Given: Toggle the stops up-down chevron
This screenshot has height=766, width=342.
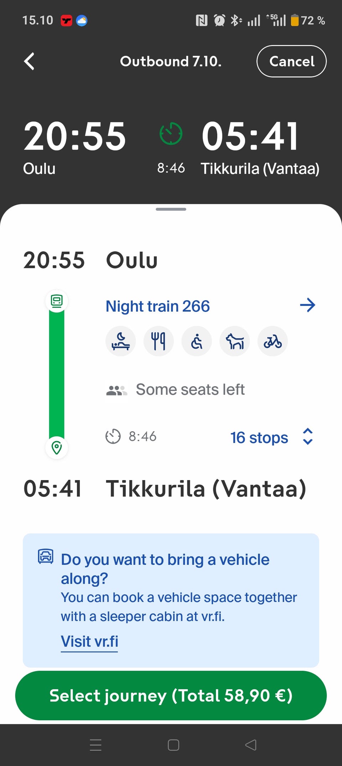Looking at the screenshot, I should [x=308, y=437].
